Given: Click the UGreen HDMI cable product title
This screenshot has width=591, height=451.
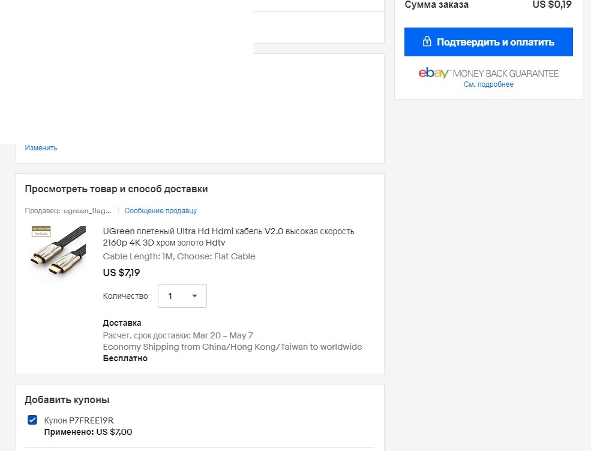Looking at the screenshot, I should tap(229, 237).
